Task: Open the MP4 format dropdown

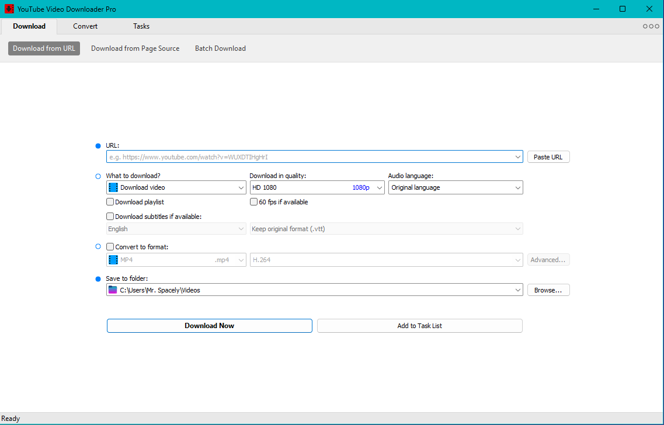Action: [x=176, y=260]
